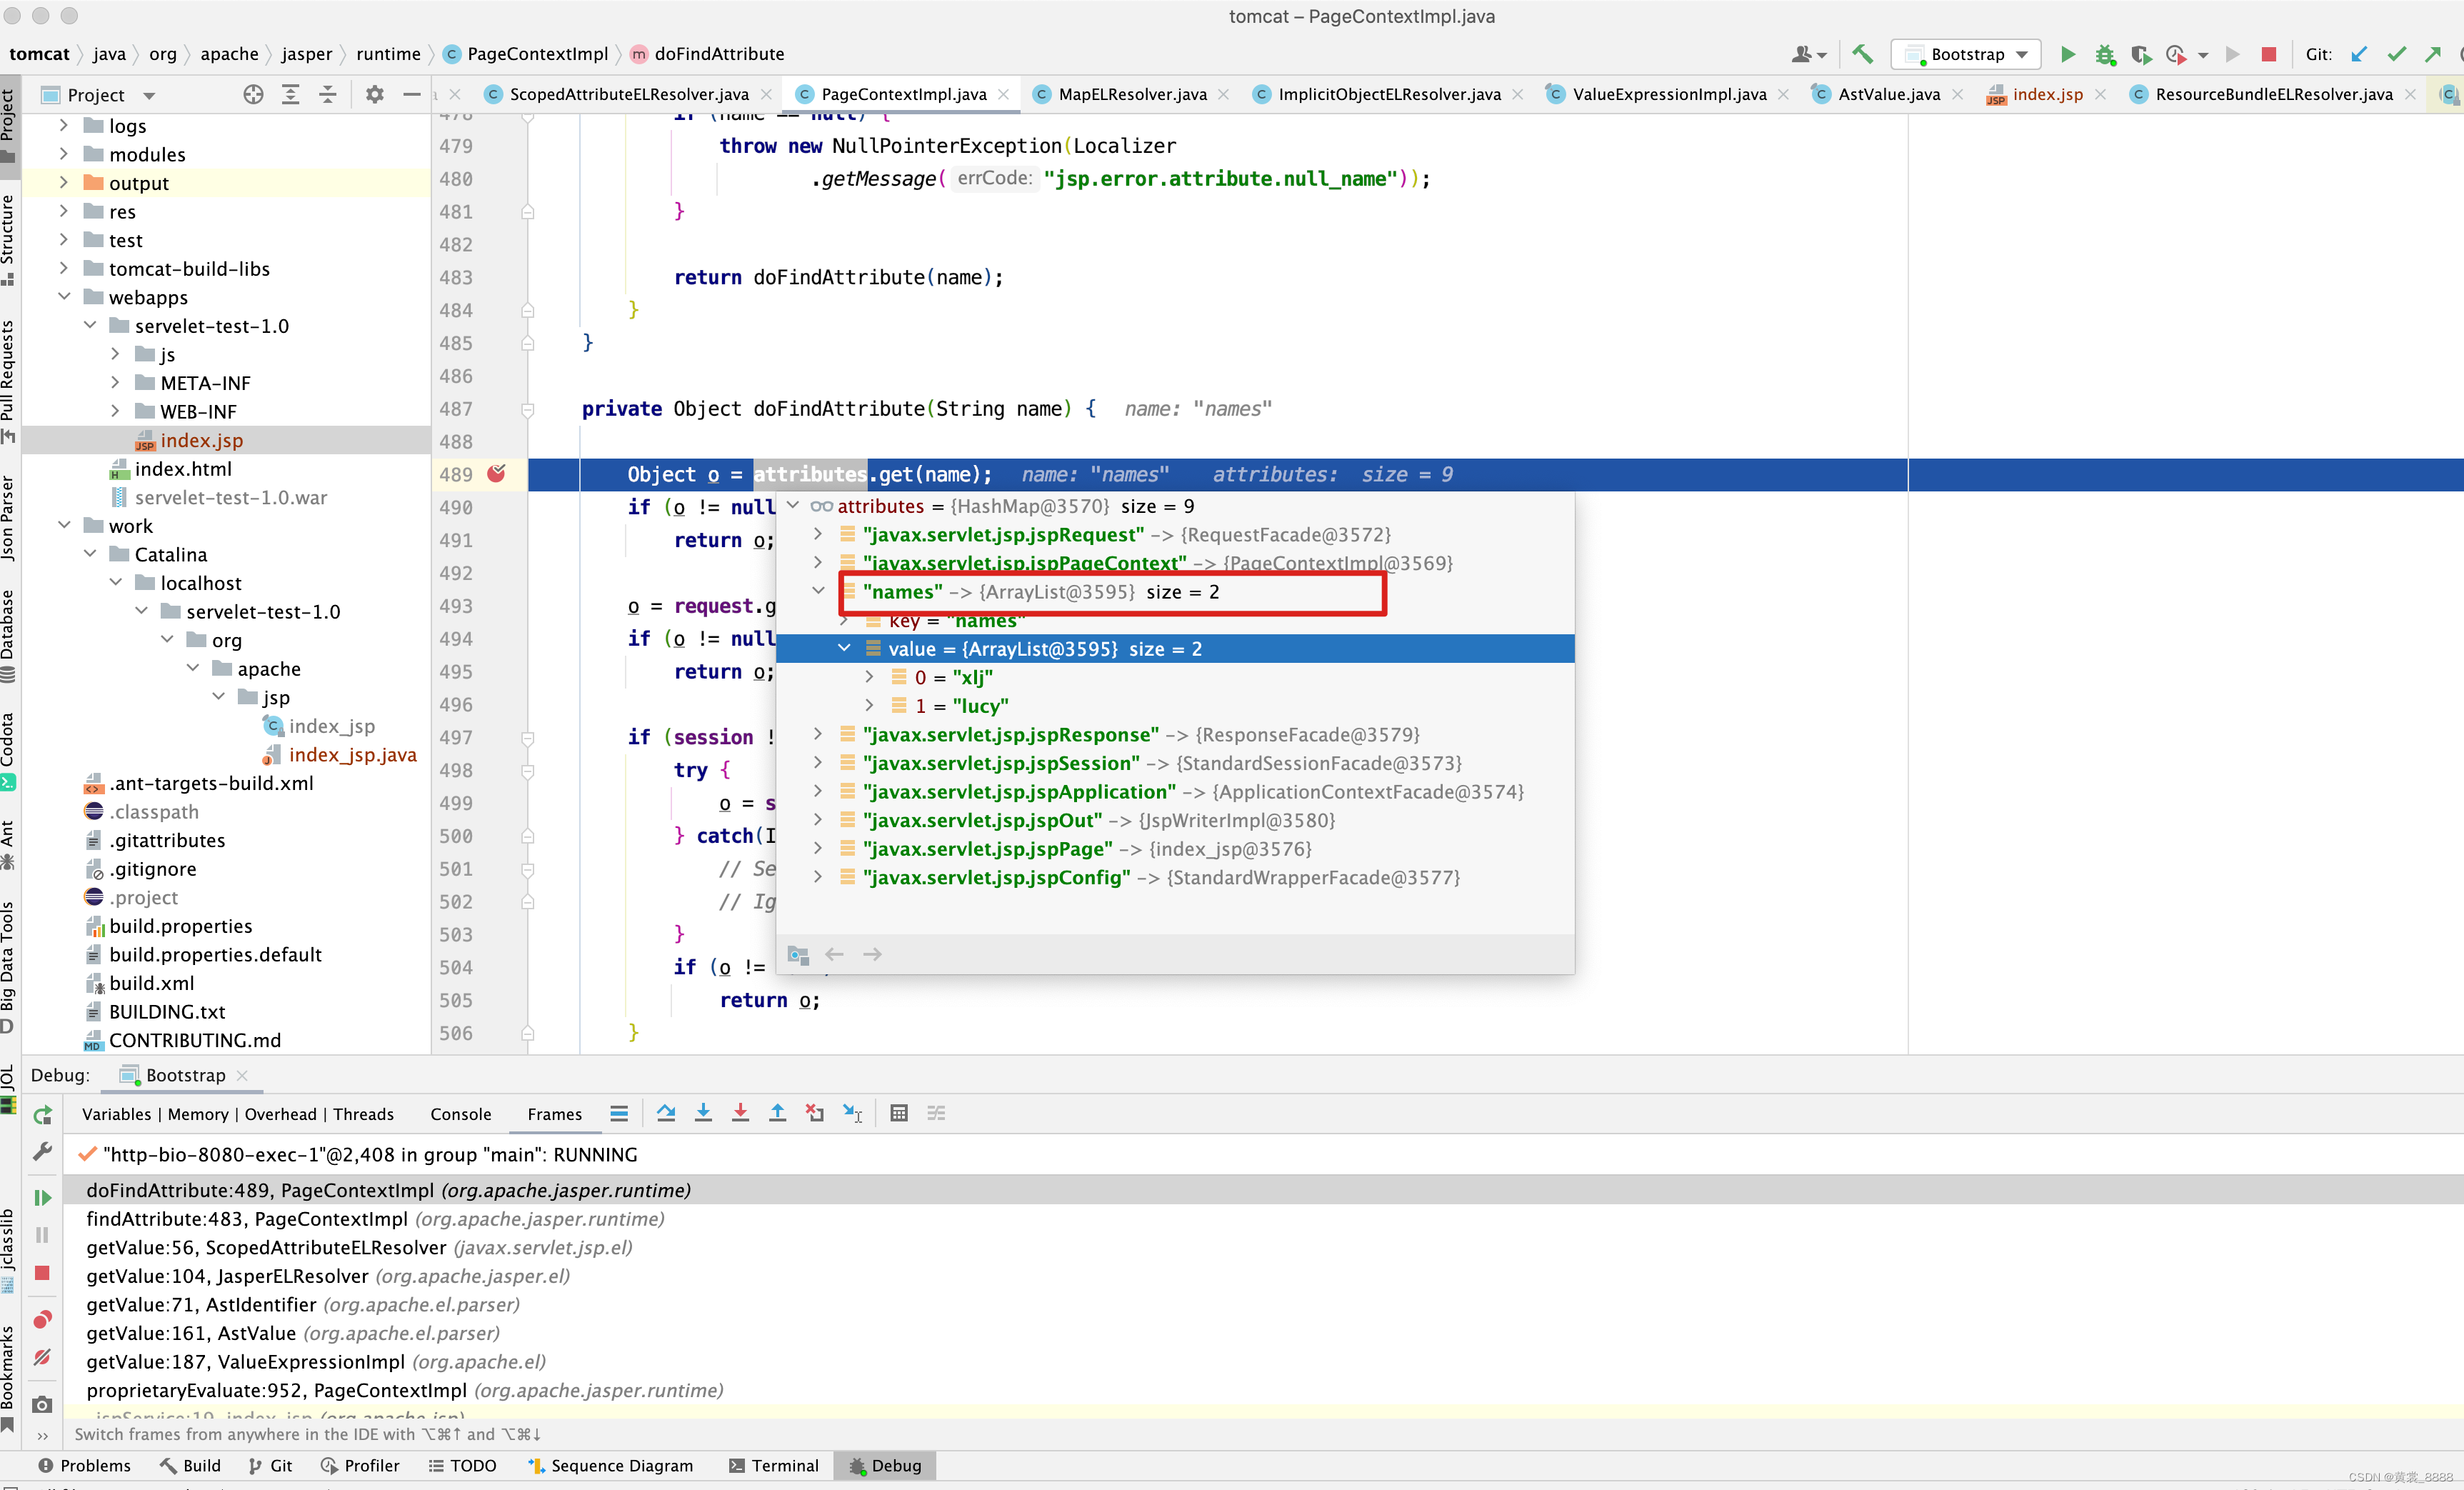The width and height of the screenshot is (2464, 1490).
Task: View breakpoints icon in debug sidebar
Action: coord(42,1320)
